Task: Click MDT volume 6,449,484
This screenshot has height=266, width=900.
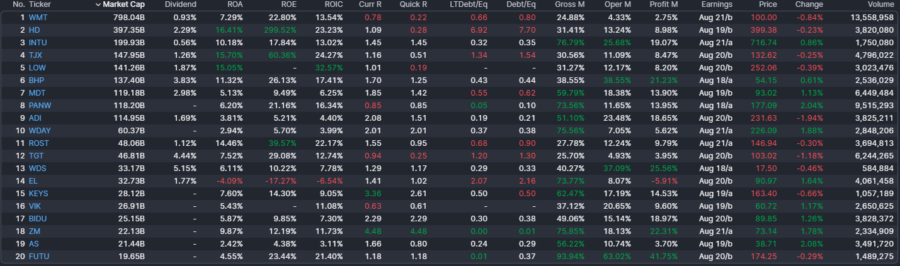Action: [x=874, y=92]
